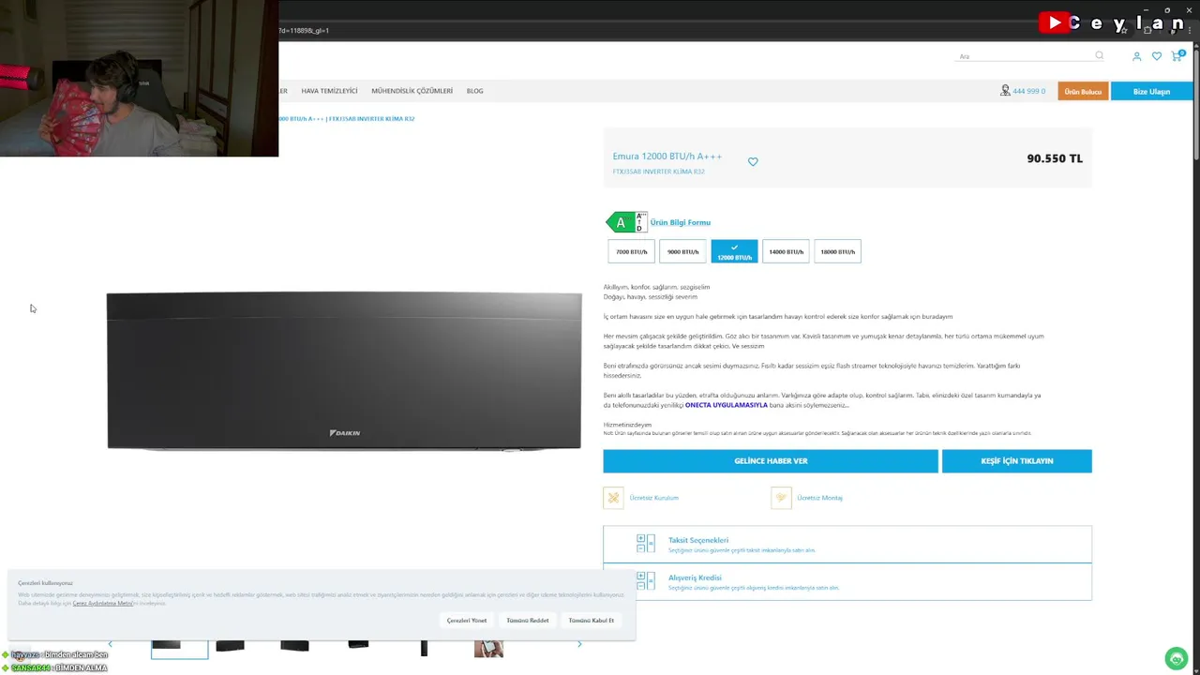Click the Ücretsiz Montaj icon
Screen dimensions: 1200x675
(x=781, y=498)
